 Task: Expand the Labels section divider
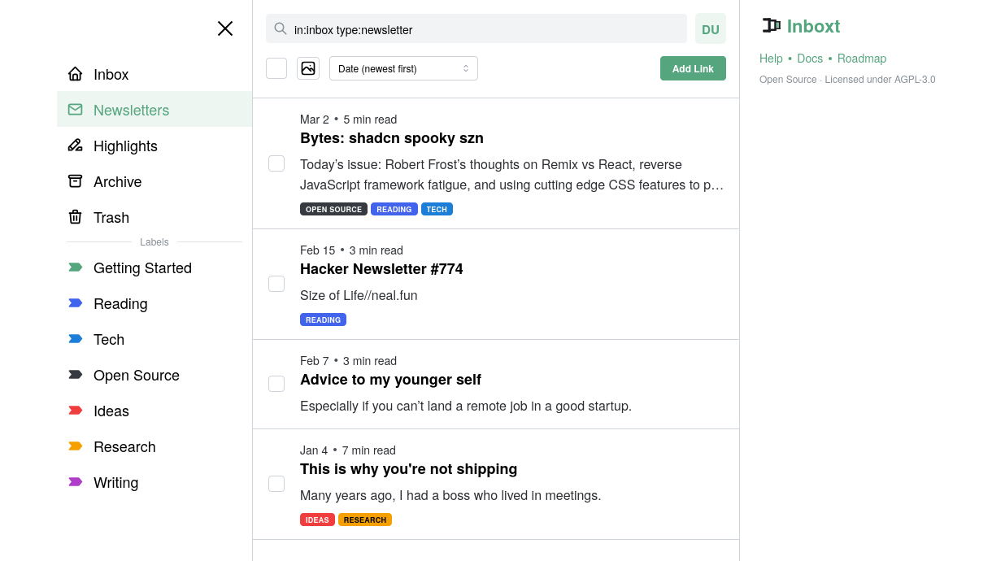(154, 241)
